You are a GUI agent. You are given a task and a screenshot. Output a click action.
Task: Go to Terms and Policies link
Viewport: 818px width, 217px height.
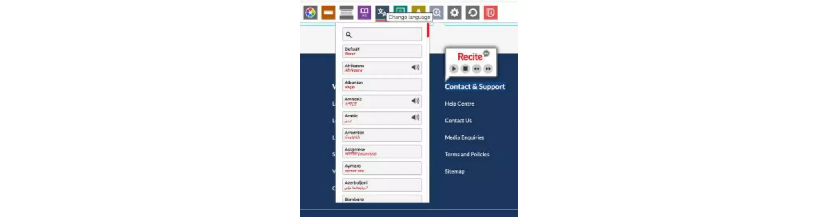467,154
